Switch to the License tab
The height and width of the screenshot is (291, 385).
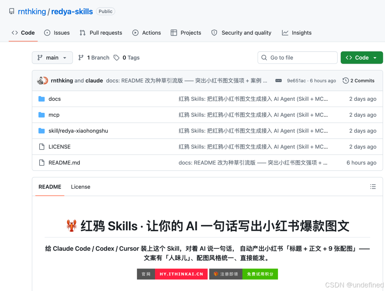click(x=81, y=187)
